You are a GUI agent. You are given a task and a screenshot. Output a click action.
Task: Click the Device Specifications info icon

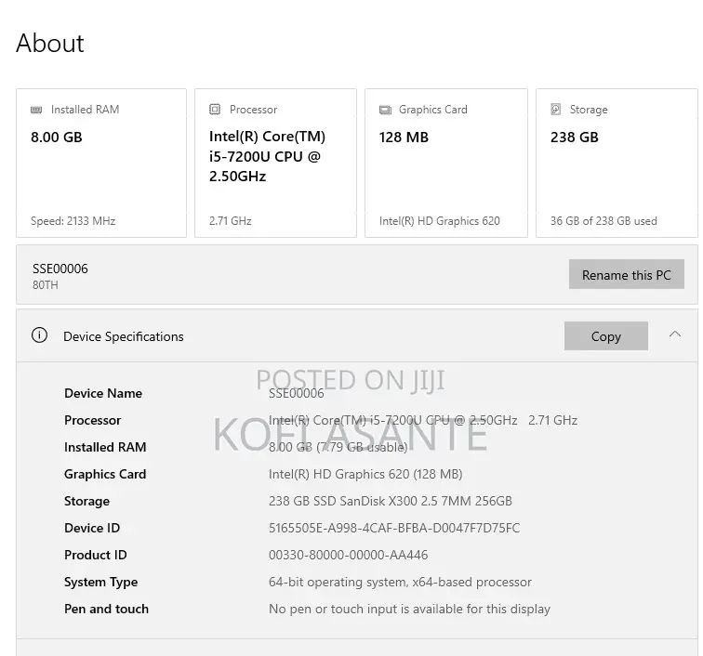click(39, 335)
